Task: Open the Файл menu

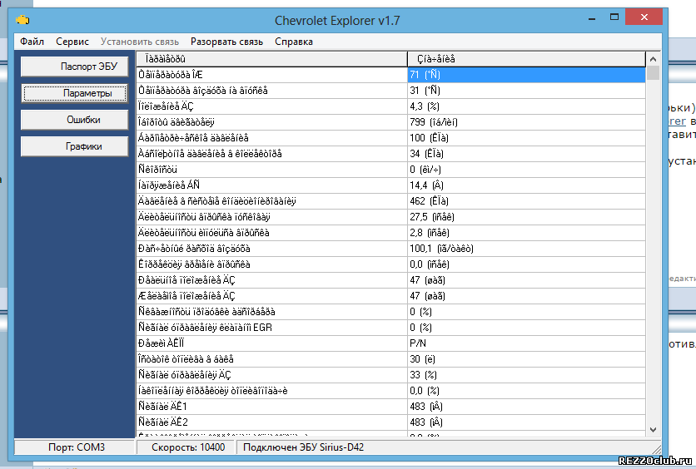Action: point(32,42)
